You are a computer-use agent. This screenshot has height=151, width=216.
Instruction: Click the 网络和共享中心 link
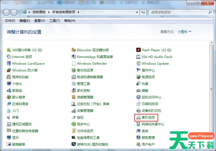pos(153,124)
